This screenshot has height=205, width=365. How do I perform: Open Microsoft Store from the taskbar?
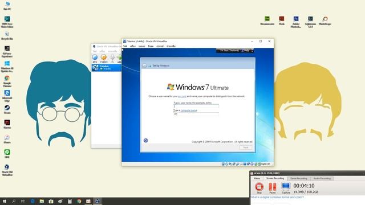[x=51, y=201]
